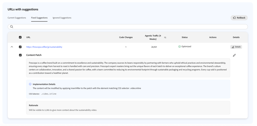
Task: Click the Rationale text about sustainability video
Action: 63,110
